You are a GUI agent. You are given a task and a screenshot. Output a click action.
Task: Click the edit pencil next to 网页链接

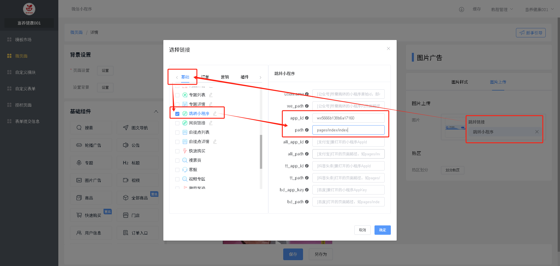click(211, 123)
